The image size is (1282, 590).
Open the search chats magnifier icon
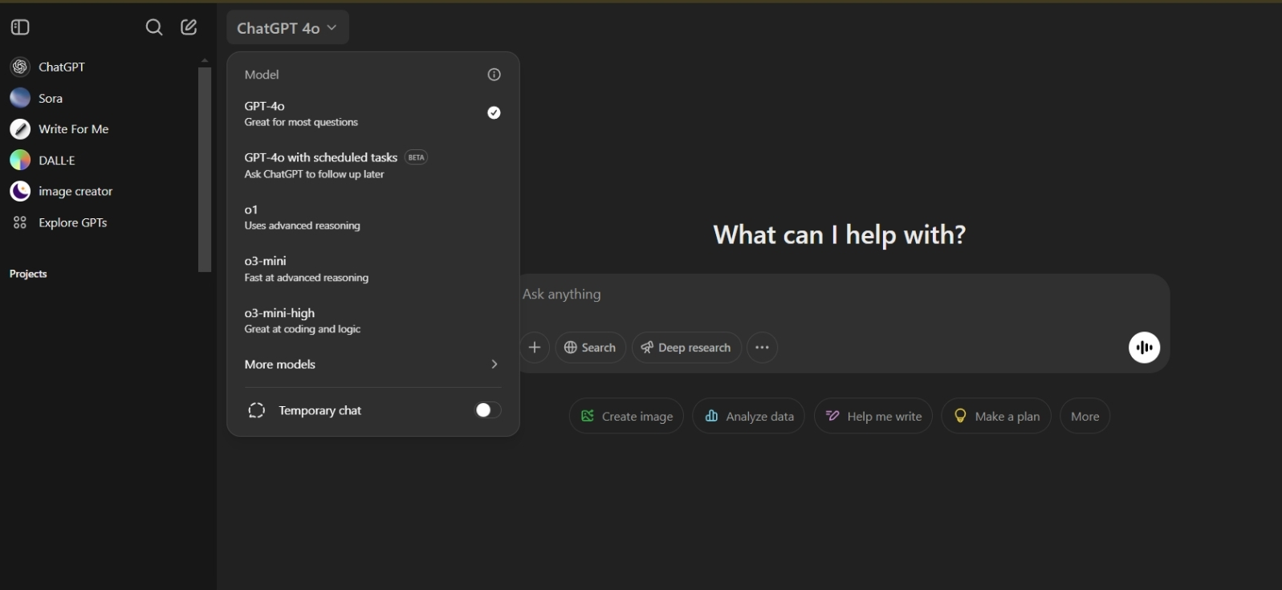154,27
